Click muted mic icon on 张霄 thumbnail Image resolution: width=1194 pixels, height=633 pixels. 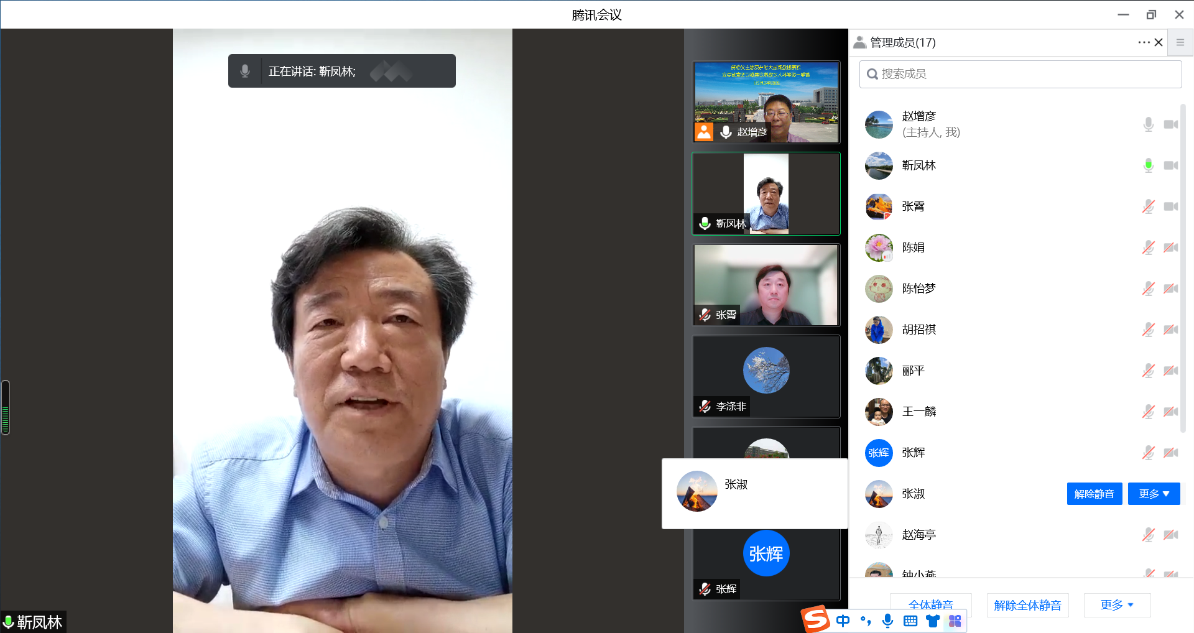705,315
